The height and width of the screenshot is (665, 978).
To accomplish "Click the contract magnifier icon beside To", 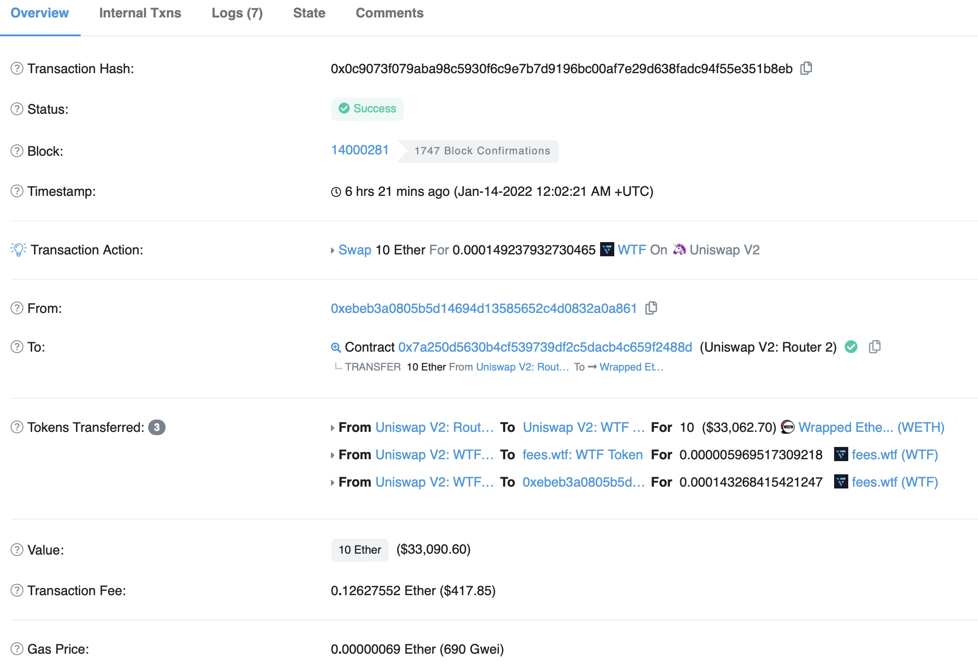I will 336,347.
